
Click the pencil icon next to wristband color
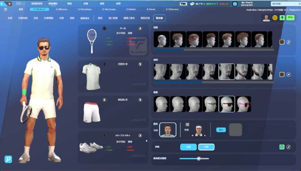pos(288,147)
